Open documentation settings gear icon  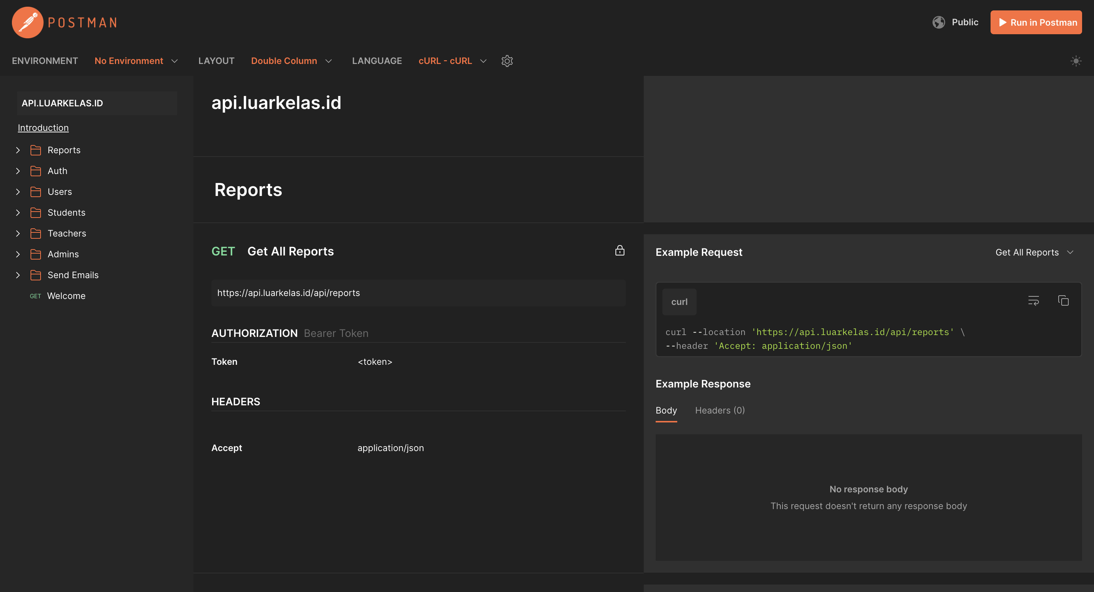pyautogui.click(x=507, y=61)
